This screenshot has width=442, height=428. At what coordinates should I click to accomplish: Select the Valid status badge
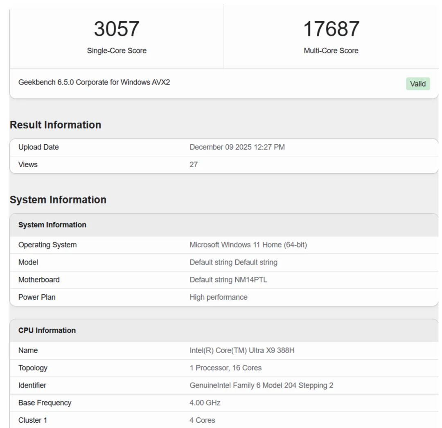417,84
